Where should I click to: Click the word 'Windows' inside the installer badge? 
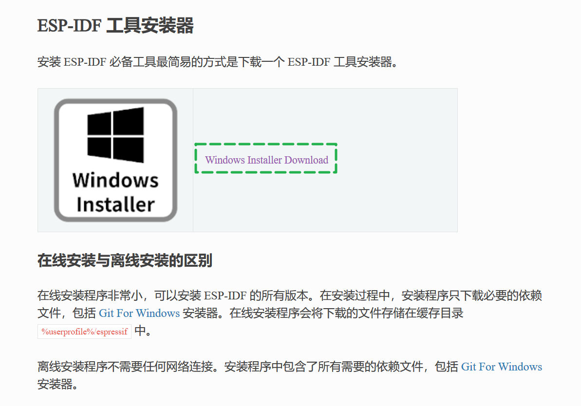[115, 180]
